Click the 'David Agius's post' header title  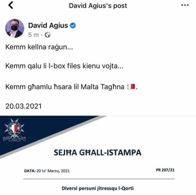coord(98,6)
